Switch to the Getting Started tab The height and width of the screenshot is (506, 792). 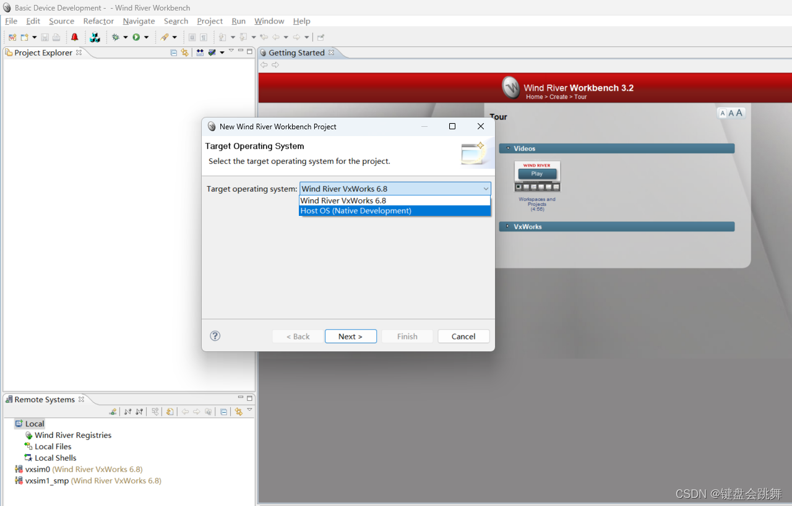pyautogui.click(x=296, y=53)
